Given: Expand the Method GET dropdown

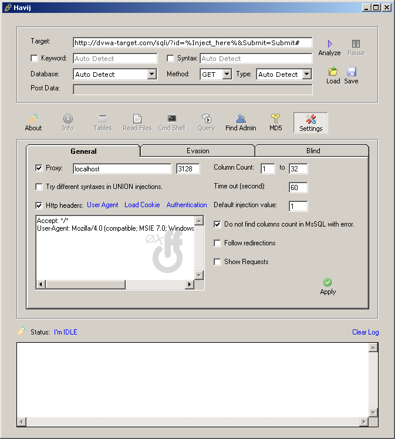Looking at the screenshot, I should point(227,74).
